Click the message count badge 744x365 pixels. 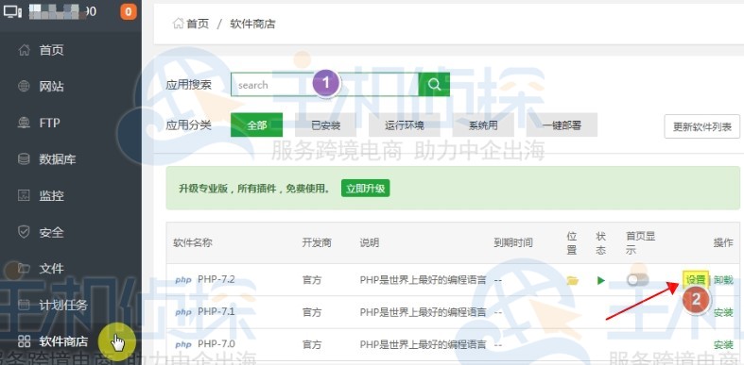[129, 12]
